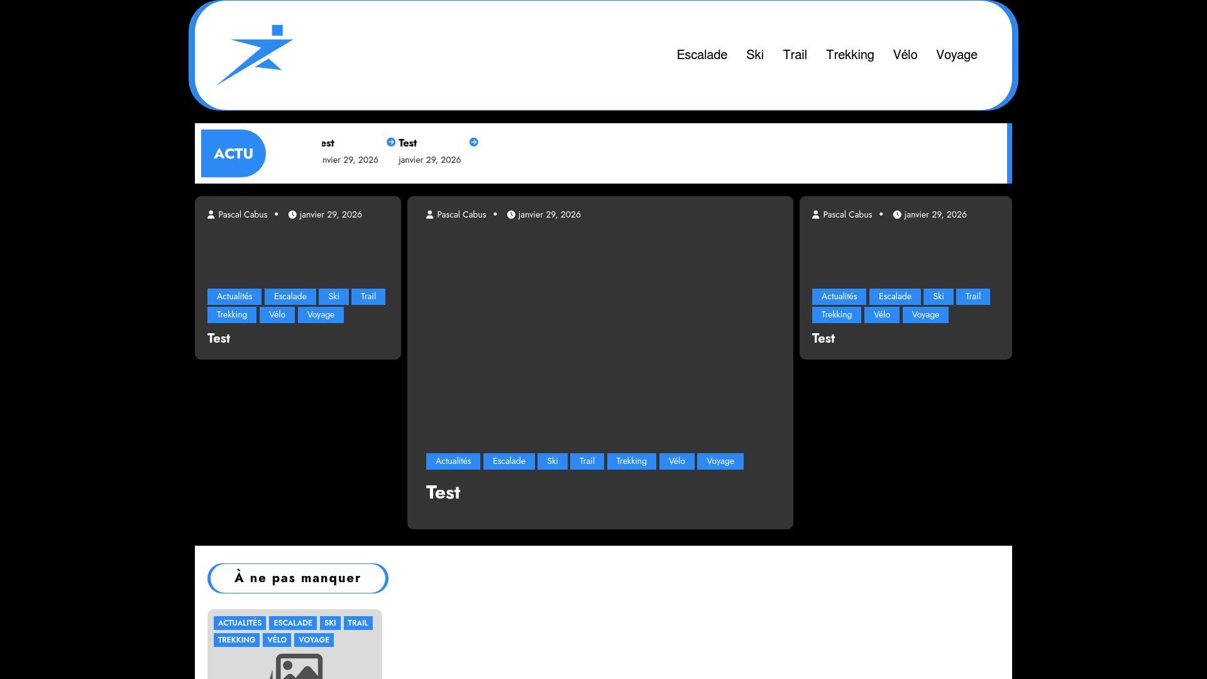Click the arrow icon before ticker Test
The height and width of the screenshot is (679, 1207).
tap(391, 142)
